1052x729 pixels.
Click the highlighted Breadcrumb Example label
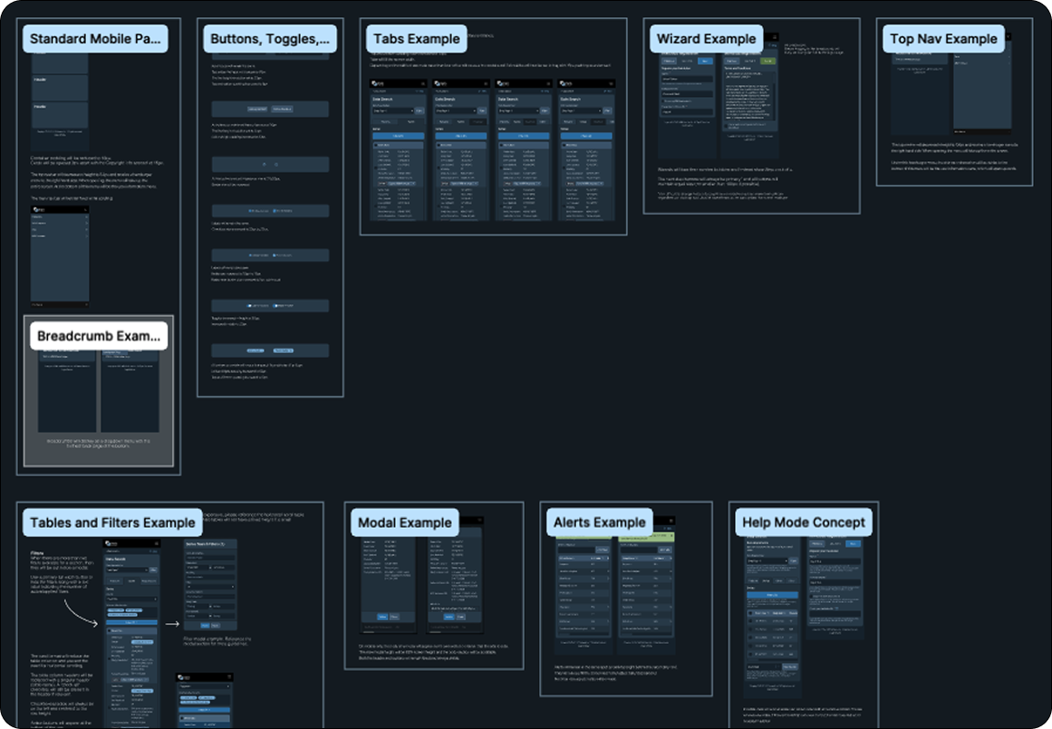[x=98, y=337]
